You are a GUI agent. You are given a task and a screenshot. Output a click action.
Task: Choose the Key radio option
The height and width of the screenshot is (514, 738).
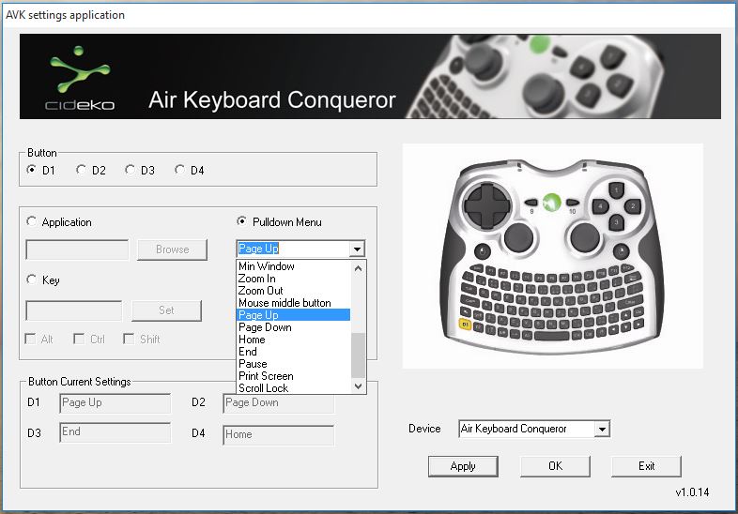coord(32,280)
